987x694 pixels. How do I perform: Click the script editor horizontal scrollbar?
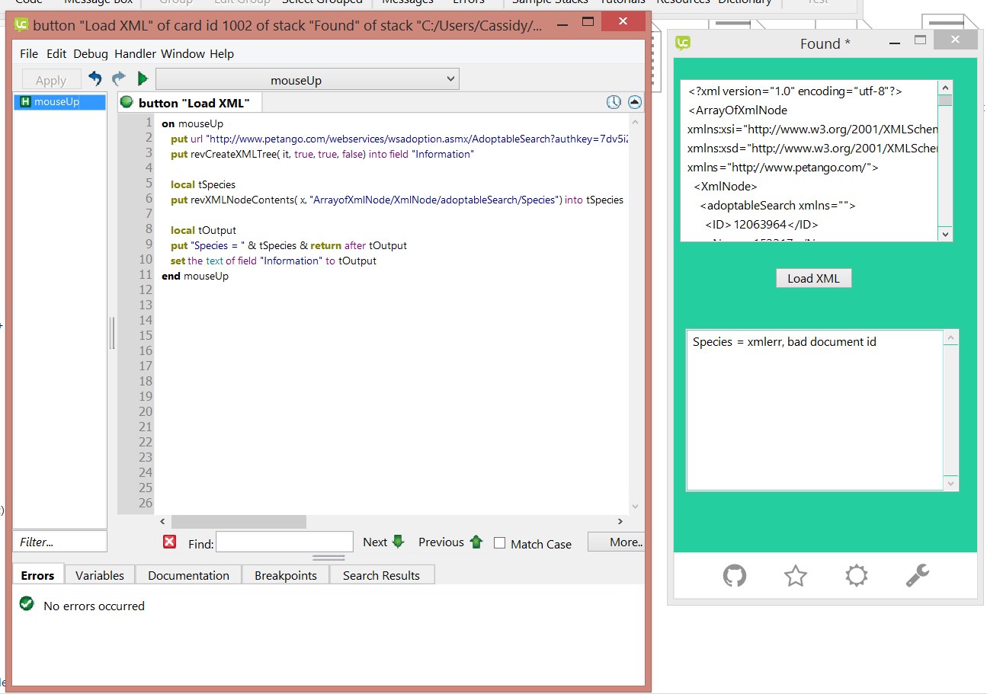tap(239, 522)
